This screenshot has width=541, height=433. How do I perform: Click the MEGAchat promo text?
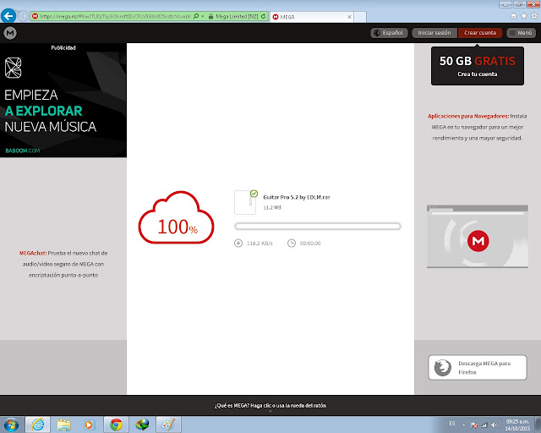[x=63, y=264]
